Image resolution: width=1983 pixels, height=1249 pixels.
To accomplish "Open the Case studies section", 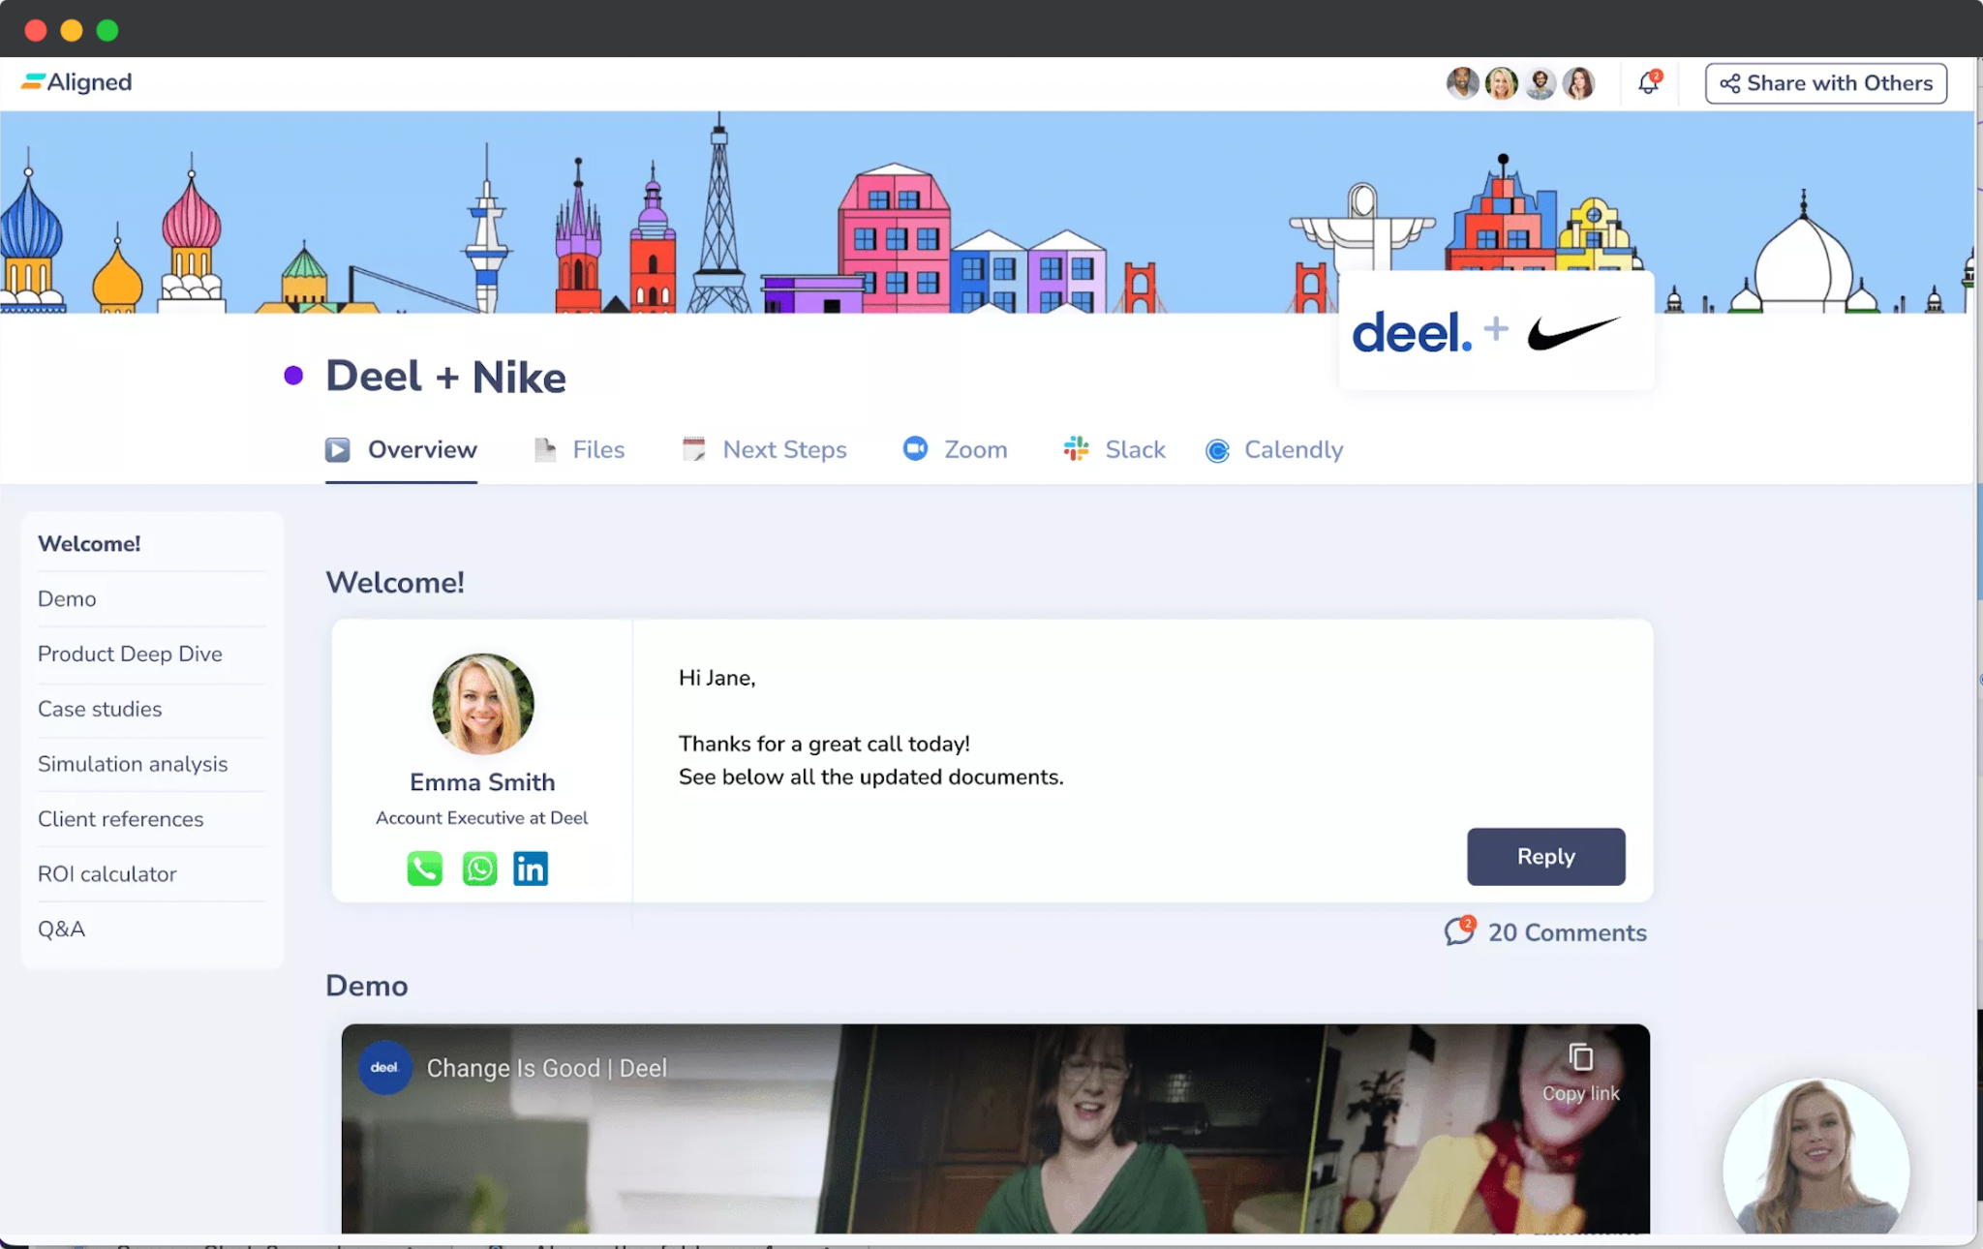I will pyautogui.click(x=100, y=709).
